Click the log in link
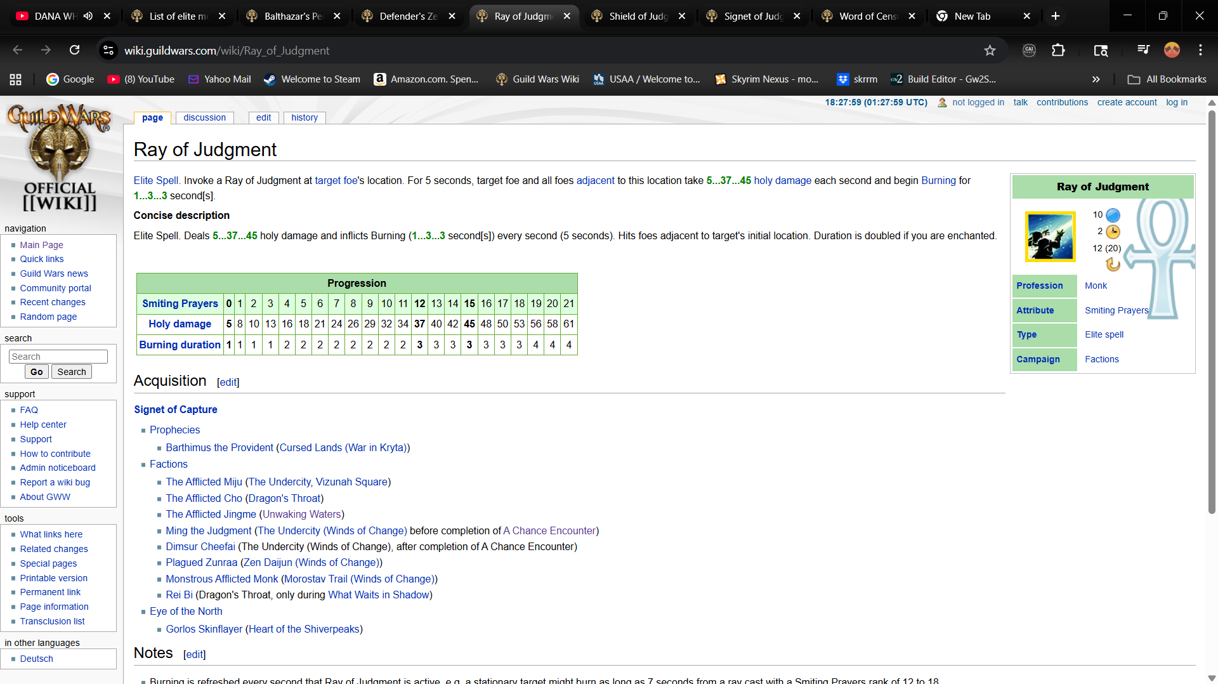Screen dimensions: 1218x684 (x=1177, y=102)
